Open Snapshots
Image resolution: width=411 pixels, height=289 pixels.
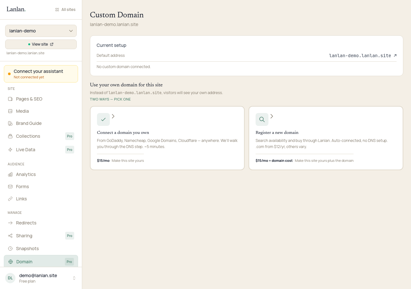pyautogui.click(x=41, y=249)
